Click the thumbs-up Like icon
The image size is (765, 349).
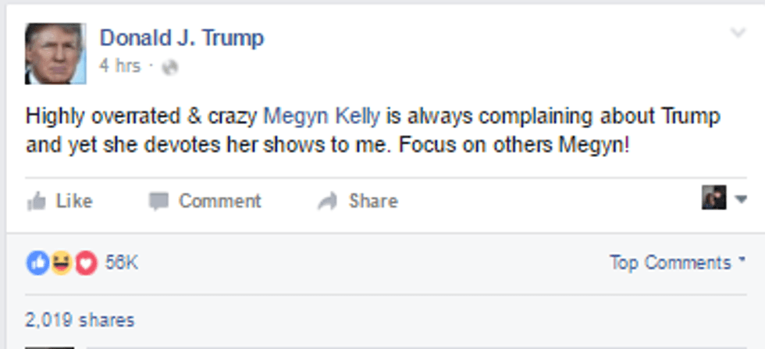click(x=36, y=201)
